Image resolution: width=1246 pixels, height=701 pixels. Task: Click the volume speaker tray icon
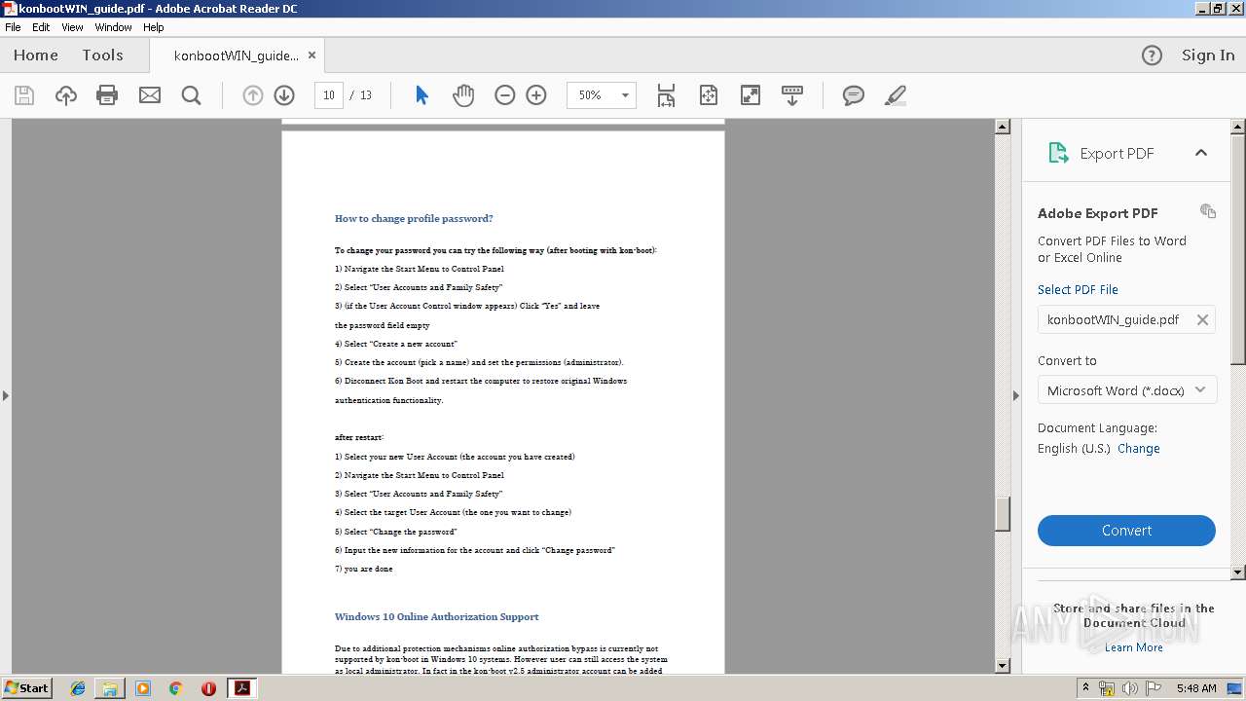tap(1129, 688)
